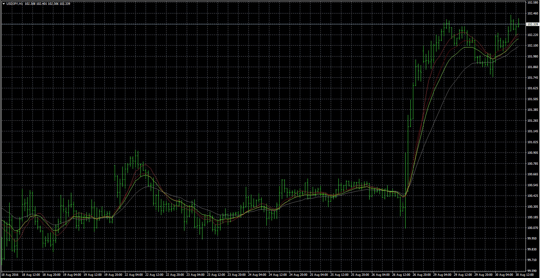Click the 18 Aug 20:00 time label
This screenshot has width=540, height=278.
pos(51,275)
